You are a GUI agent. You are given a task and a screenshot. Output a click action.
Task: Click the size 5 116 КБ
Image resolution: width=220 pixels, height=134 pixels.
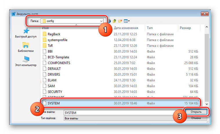click(x=192, y=75)
